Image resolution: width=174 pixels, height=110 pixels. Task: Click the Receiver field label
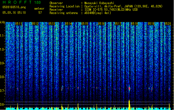(x=56, y=10)
